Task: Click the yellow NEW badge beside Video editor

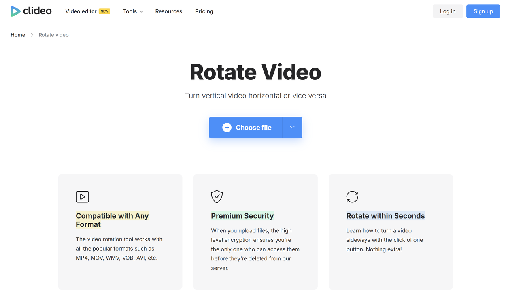Action: click(104, 11)
